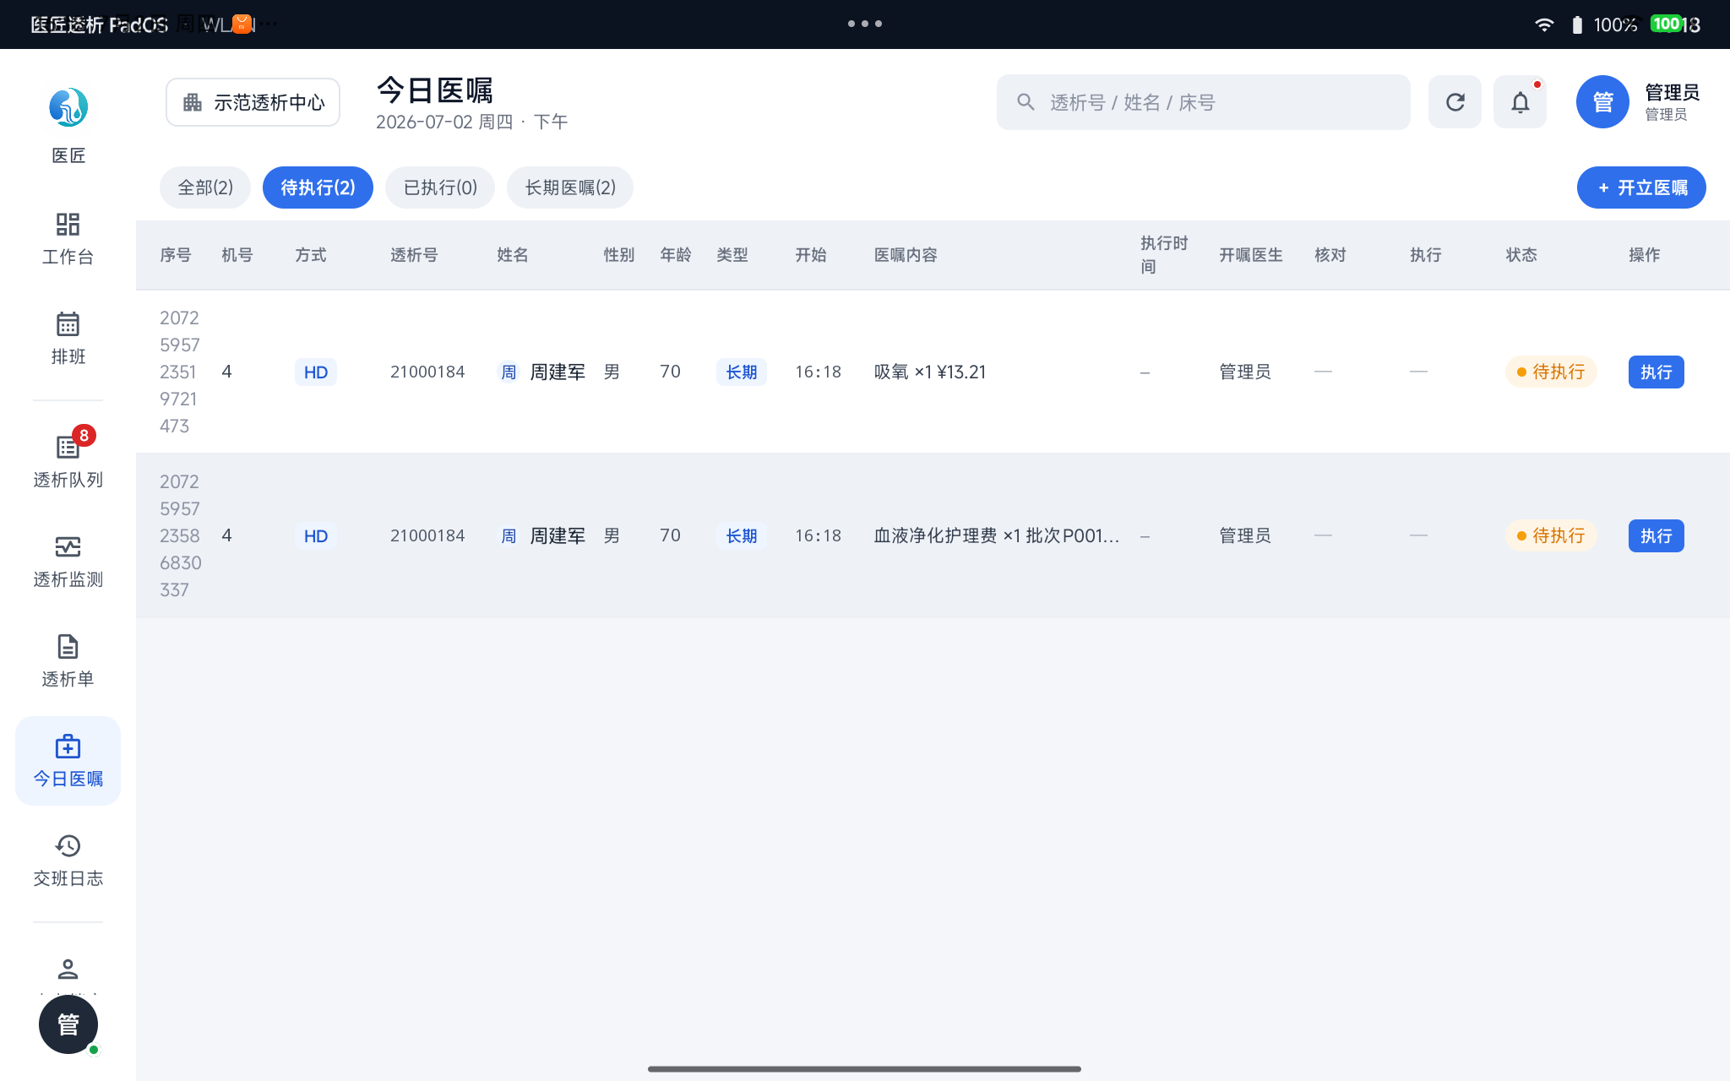Click the 长期 type tag in 吸氧 row

(742, 372)
